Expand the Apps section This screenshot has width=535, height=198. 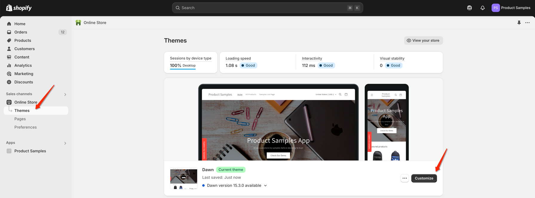pyautogui.click(x=65, y=143)
